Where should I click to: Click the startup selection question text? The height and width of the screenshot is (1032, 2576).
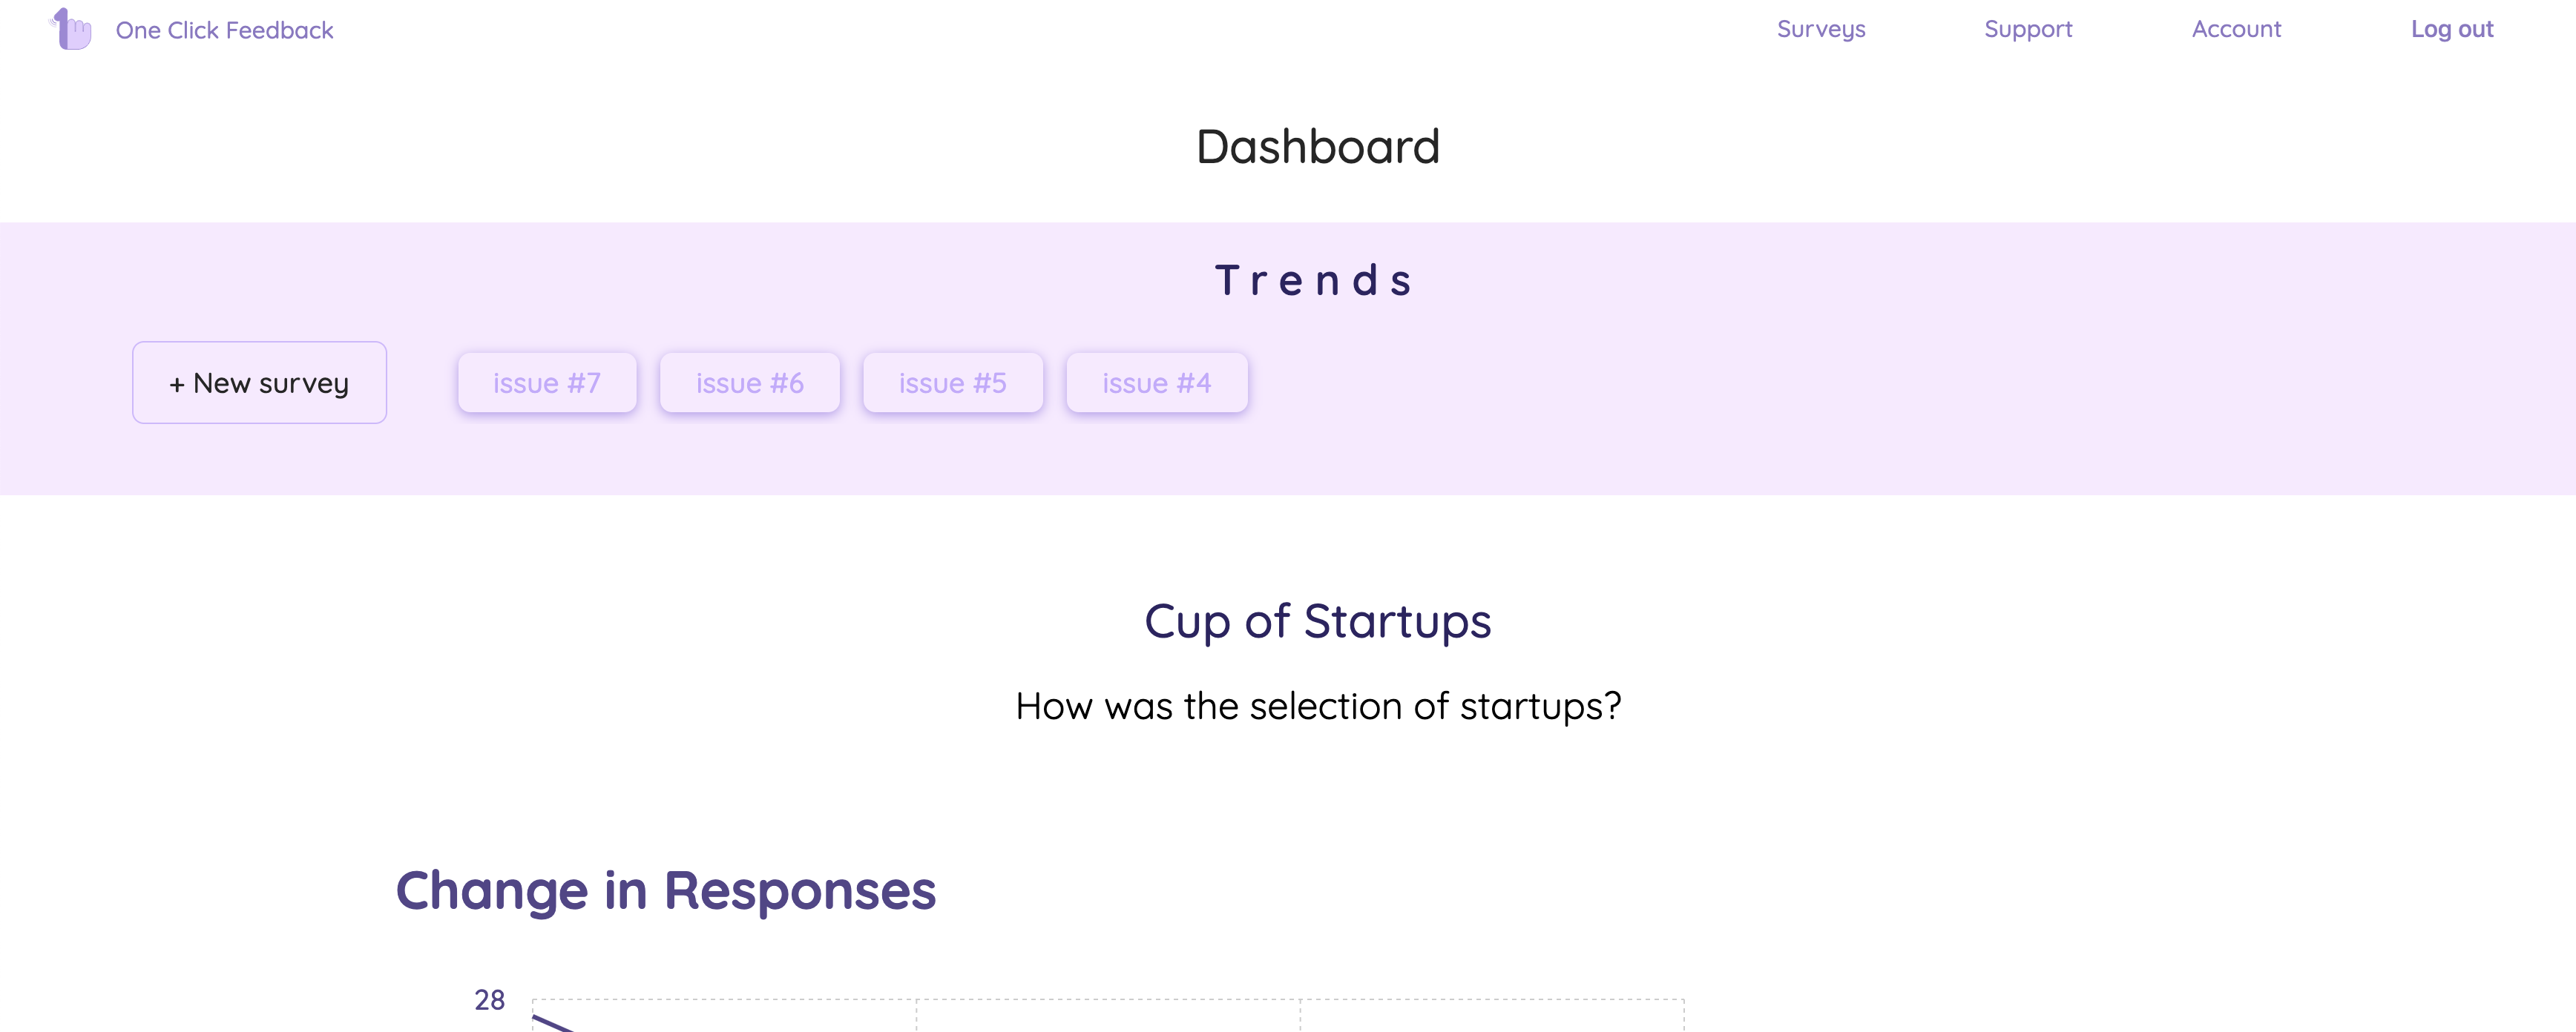pos(1317,707)
